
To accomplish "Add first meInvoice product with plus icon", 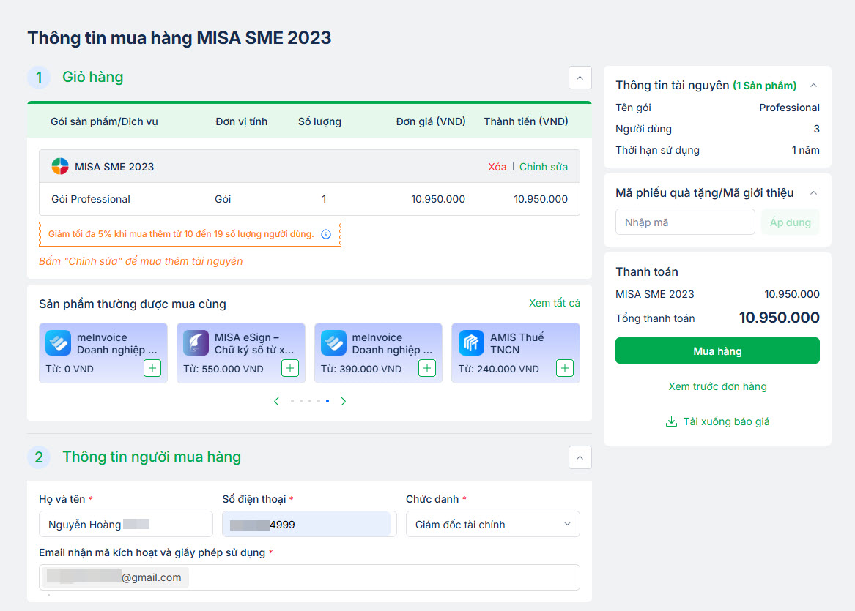I will pos(152,368).
